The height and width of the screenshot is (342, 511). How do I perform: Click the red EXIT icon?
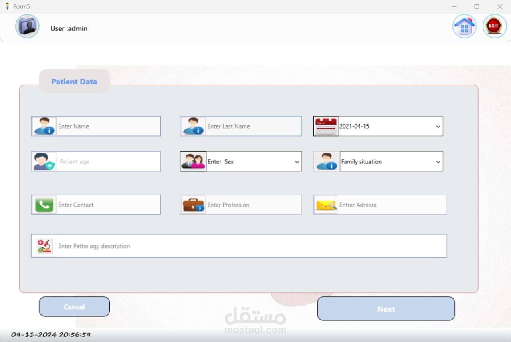click(495, 26)
